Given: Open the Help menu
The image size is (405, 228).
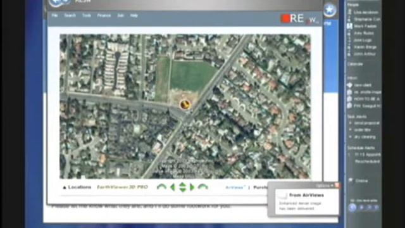Looking at the screenshot, I should click(134, 15).
